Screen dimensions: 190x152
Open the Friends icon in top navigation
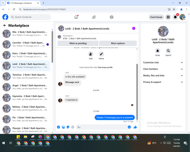pyautogui.click(x=94, y=17)
